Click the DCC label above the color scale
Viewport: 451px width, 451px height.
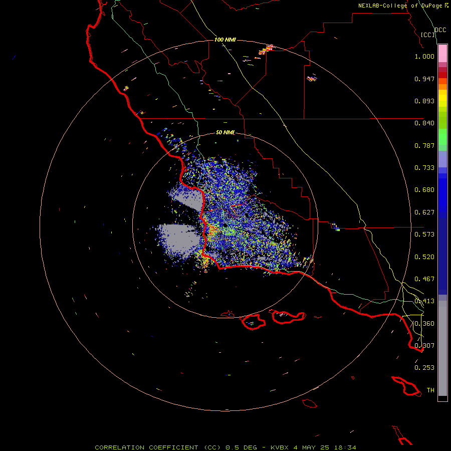(440, 30)
